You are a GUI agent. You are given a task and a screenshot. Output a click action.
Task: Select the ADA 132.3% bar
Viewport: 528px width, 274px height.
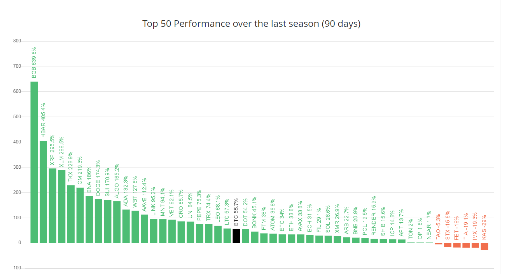pyautogui.click(x=126, y=226)
